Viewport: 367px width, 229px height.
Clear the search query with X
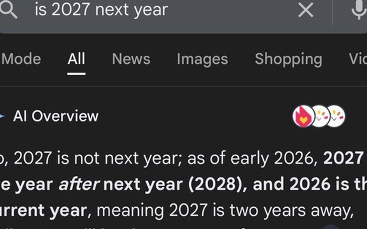[306, 9]
